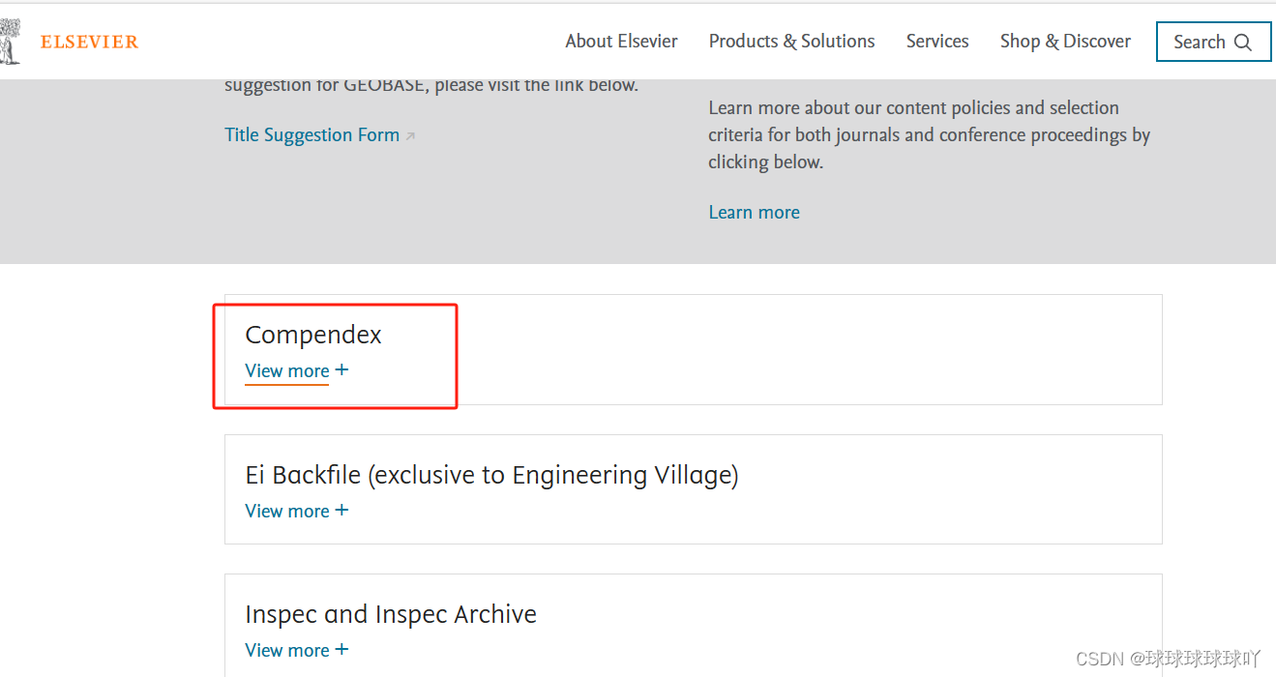Viewport: 1276px width, 677px height.
Task: Click the plus icon under Ei Backfile
Action: pos(341,510)
